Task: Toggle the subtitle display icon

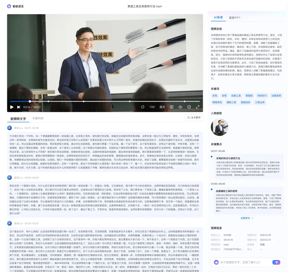Action: click(172, 107)
